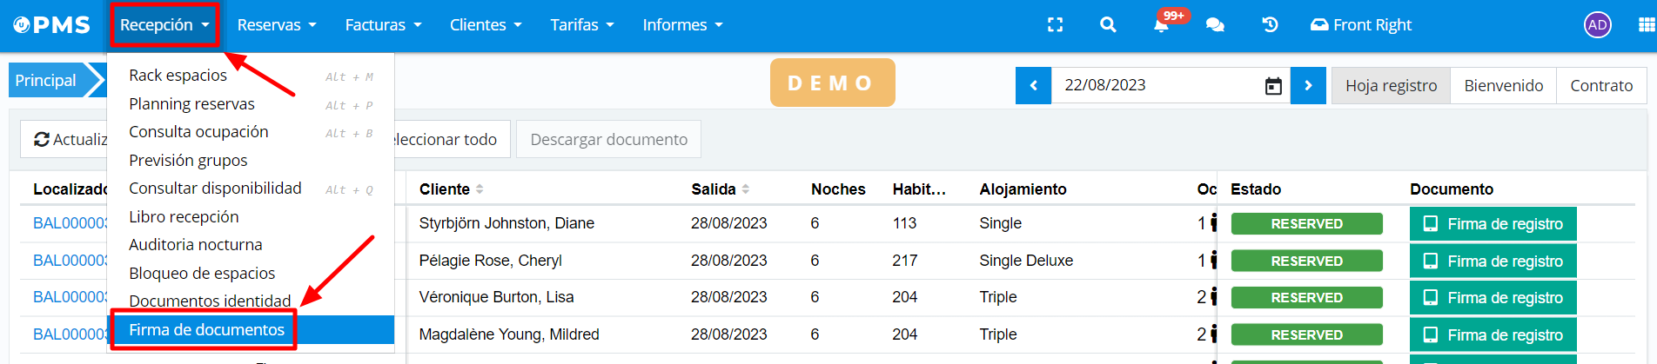Click the calendar date picker icon

pos(1273,86)
